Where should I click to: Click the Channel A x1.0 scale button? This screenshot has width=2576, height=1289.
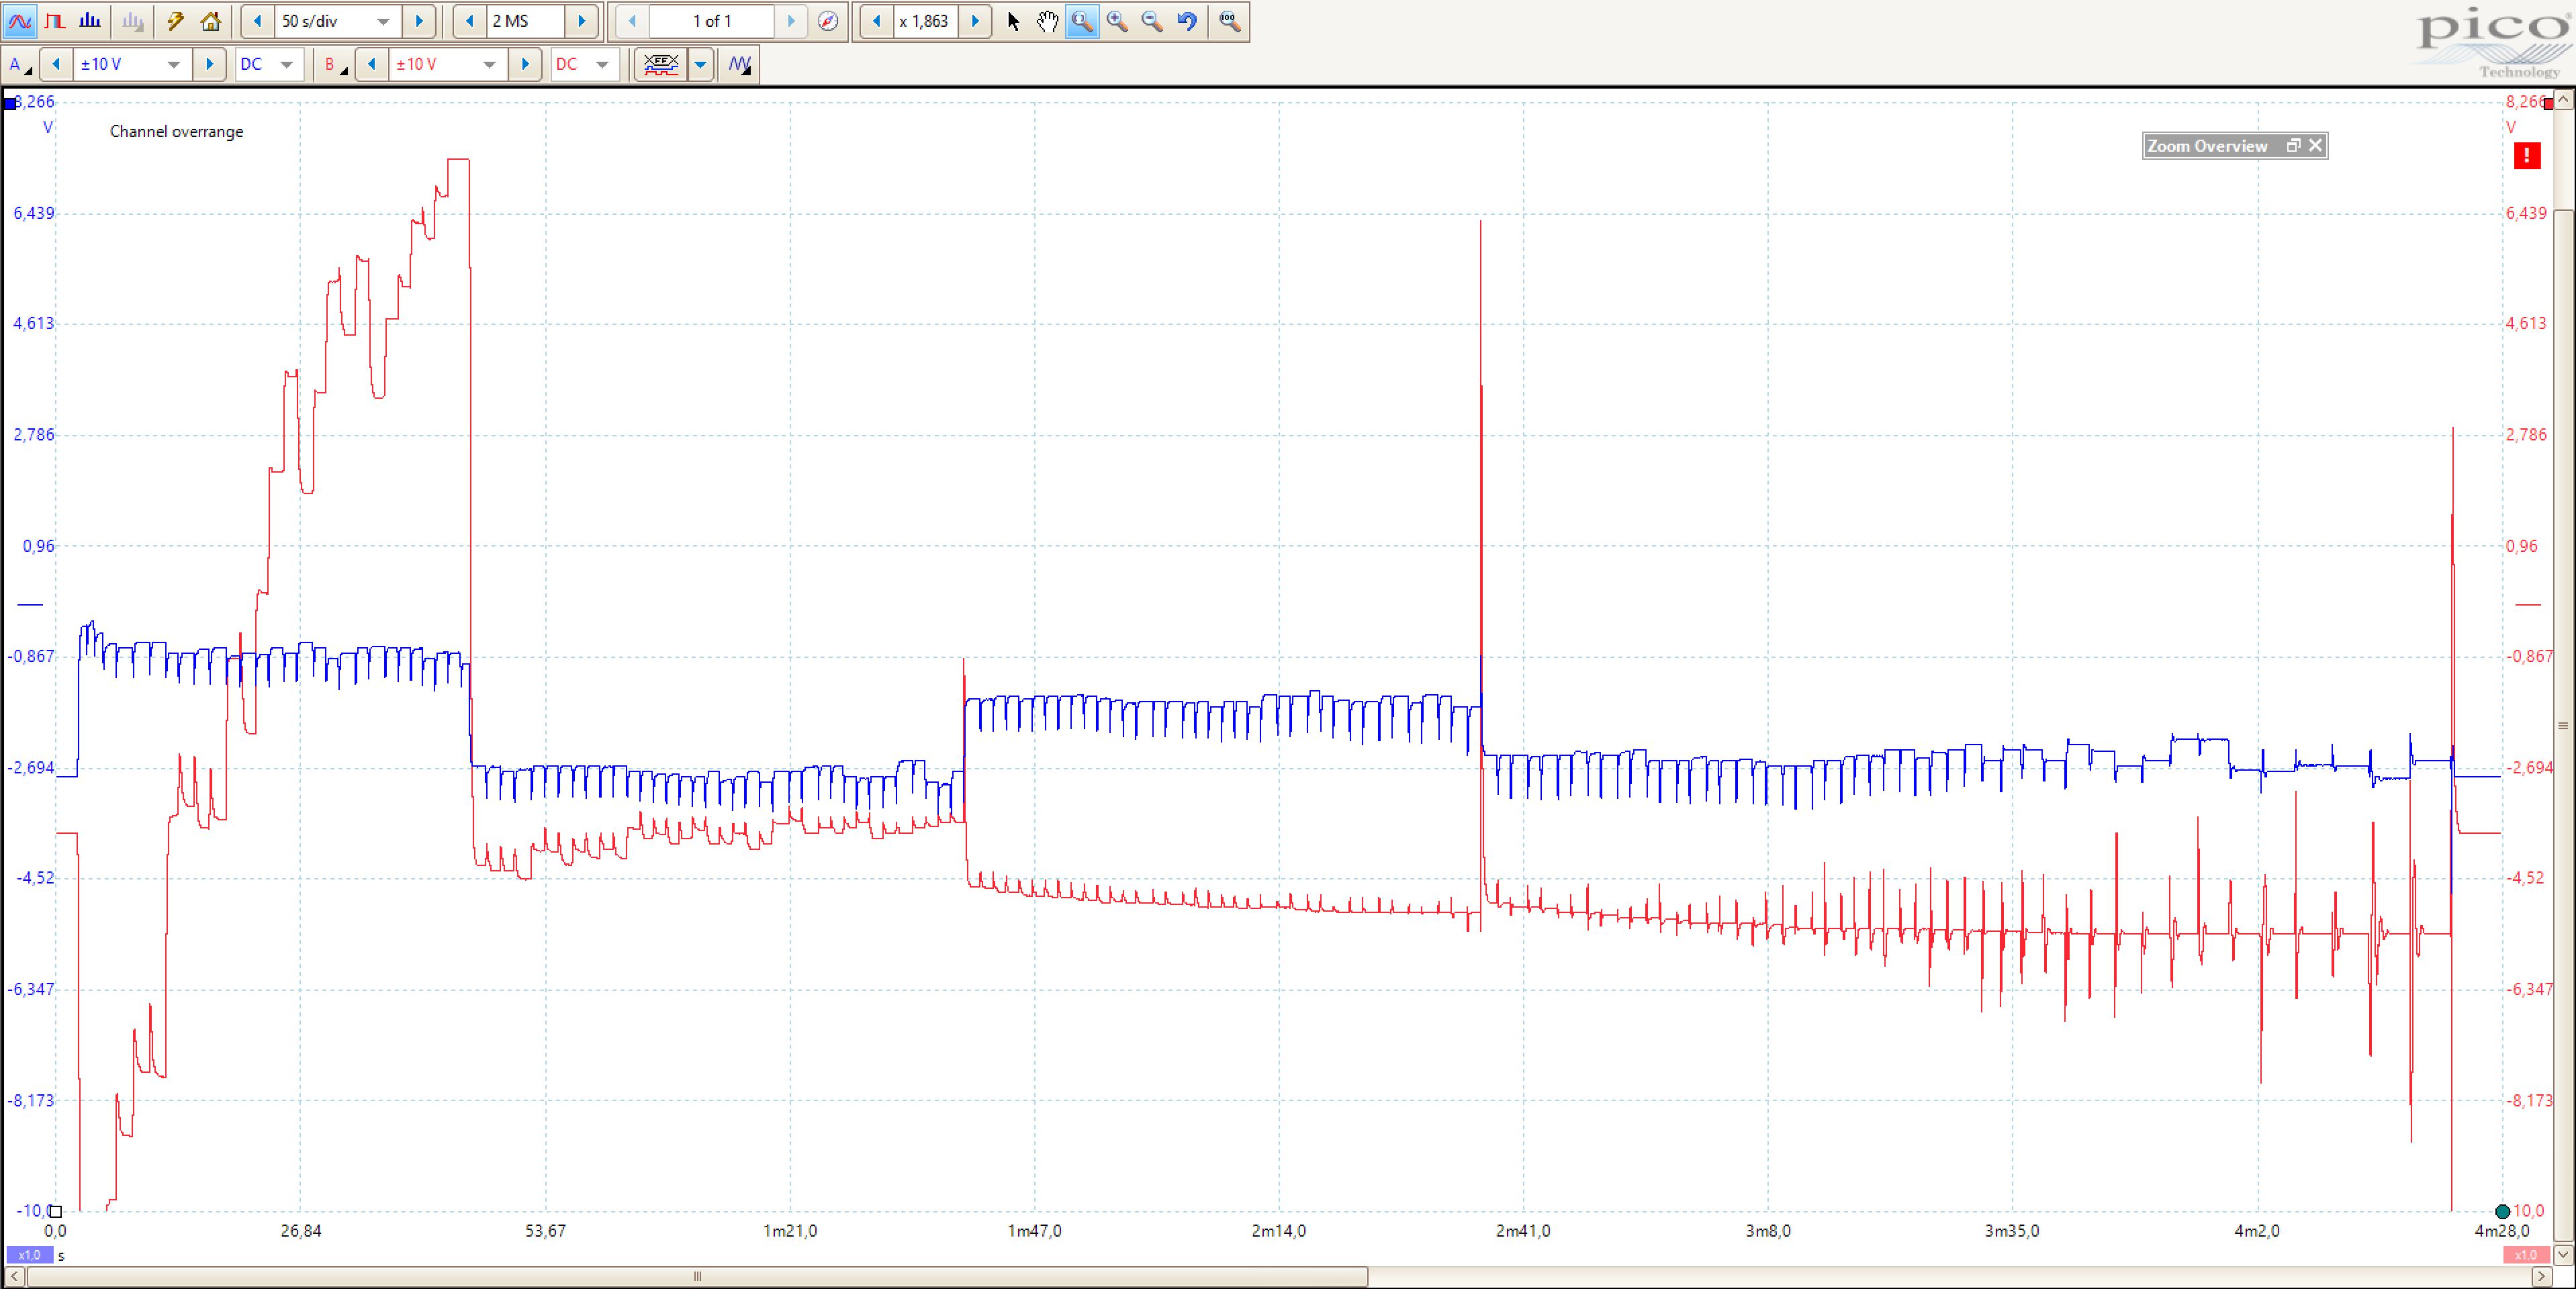29,1255
